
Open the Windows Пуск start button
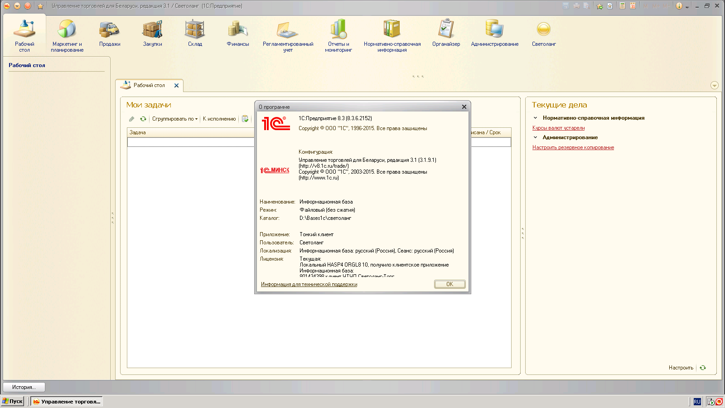click(x=12, y=401)
